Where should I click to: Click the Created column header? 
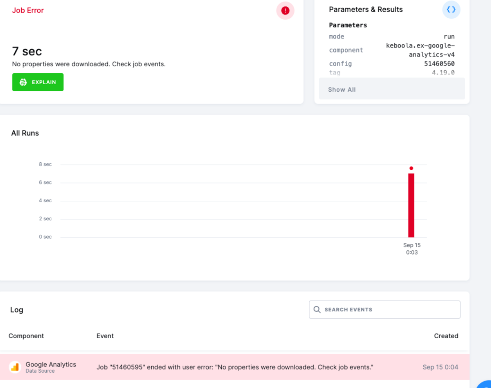(446, 336)
